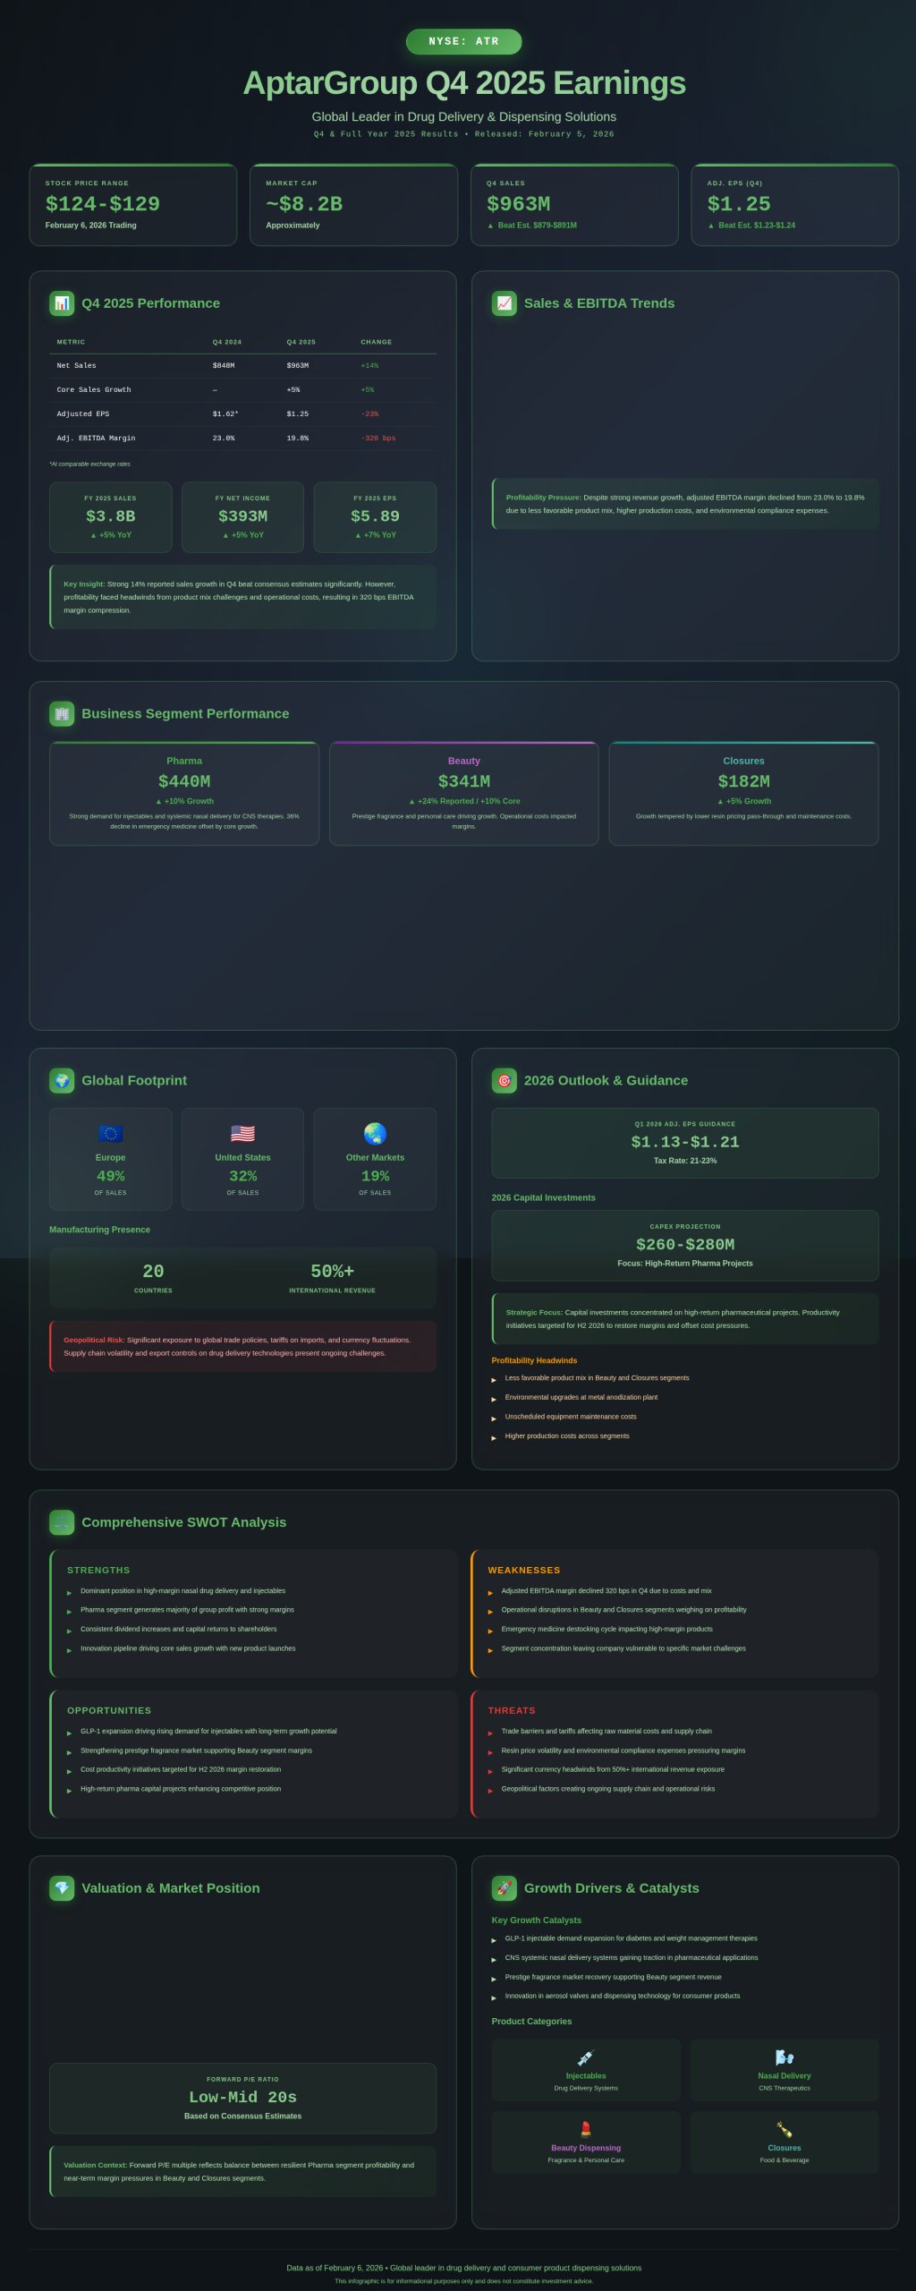Click the 2026 Outlook target icon

point(504,1080)
